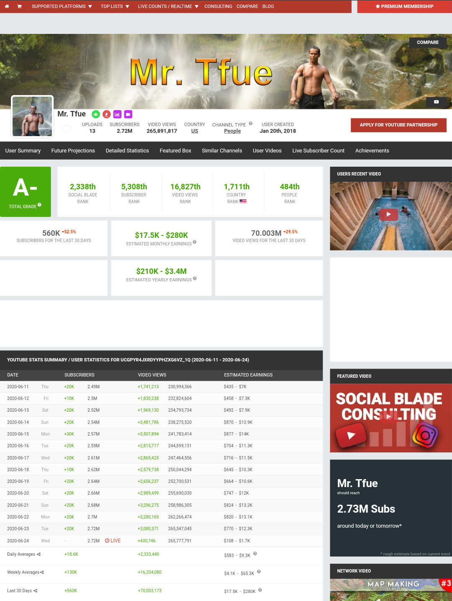Share the Last 30 Days stats
This screenshot has width=452, height=601.
click(x=36, y=591)
